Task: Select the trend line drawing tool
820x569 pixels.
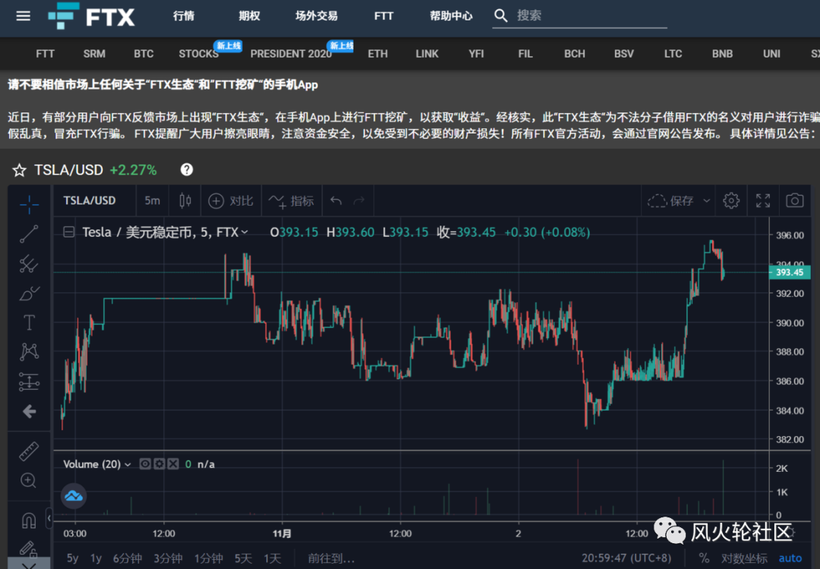Action: [30, 234]
